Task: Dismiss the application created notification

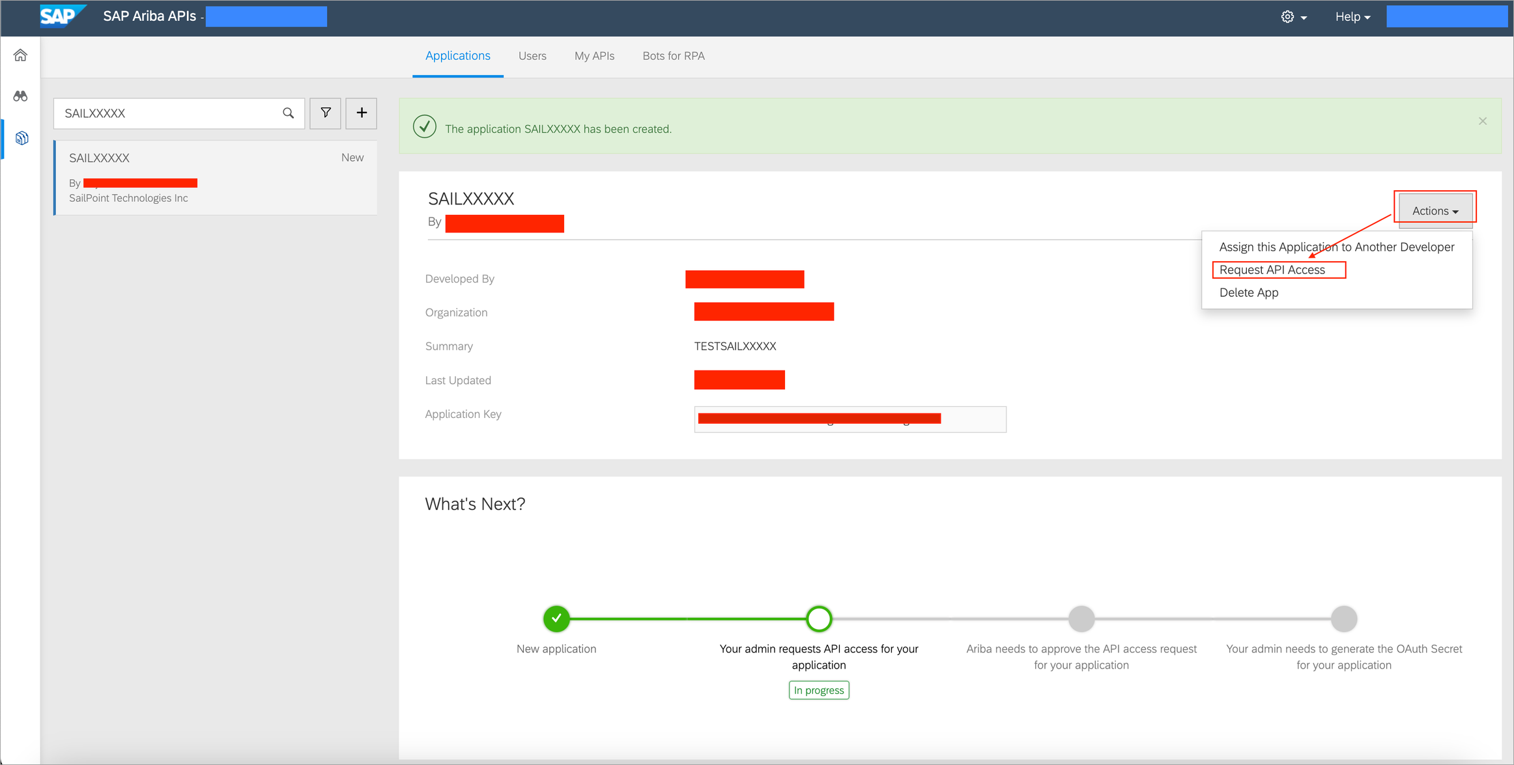Action: click(x=1483, y=121)
